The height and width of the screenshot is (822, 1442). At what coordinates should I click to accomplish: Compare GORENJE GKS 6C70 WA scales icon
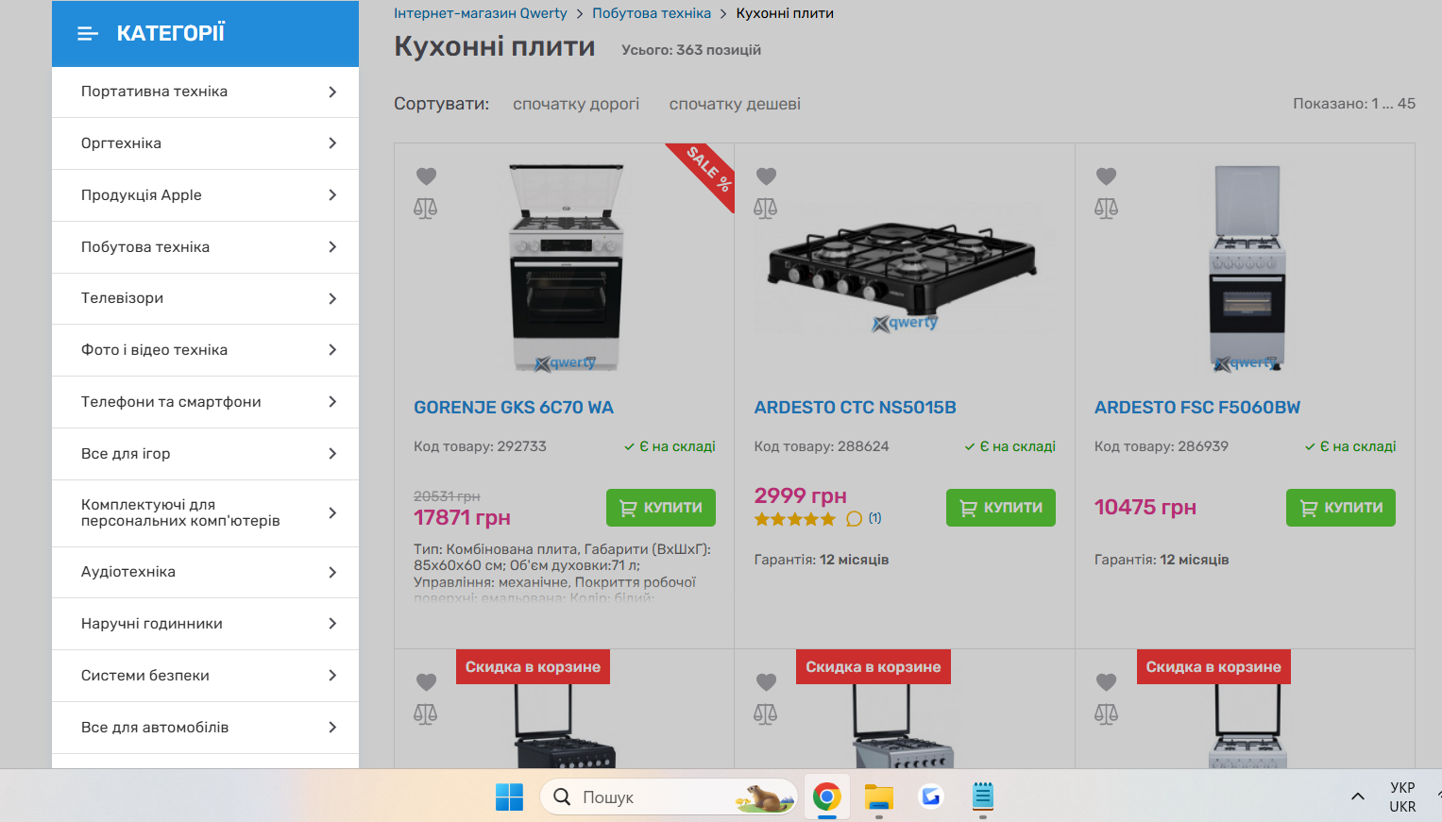click(426, 208)
